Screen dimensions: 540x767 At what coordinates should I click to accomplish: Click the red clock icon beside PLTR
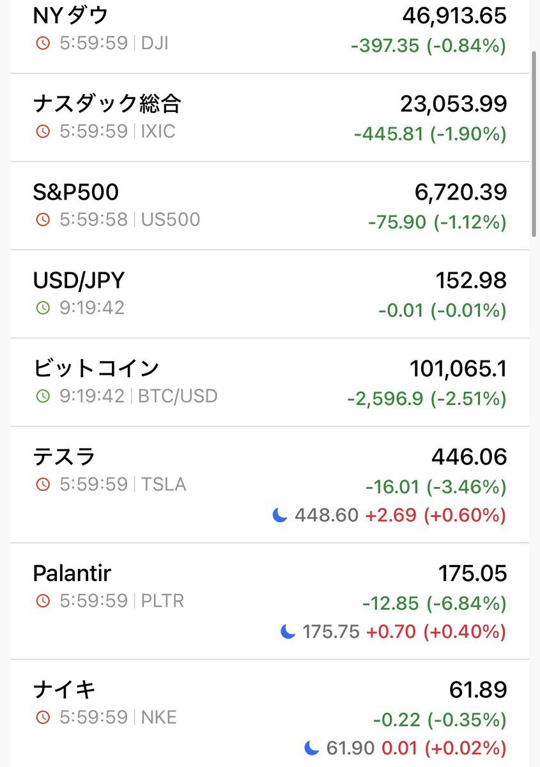[x=43, y=601]
